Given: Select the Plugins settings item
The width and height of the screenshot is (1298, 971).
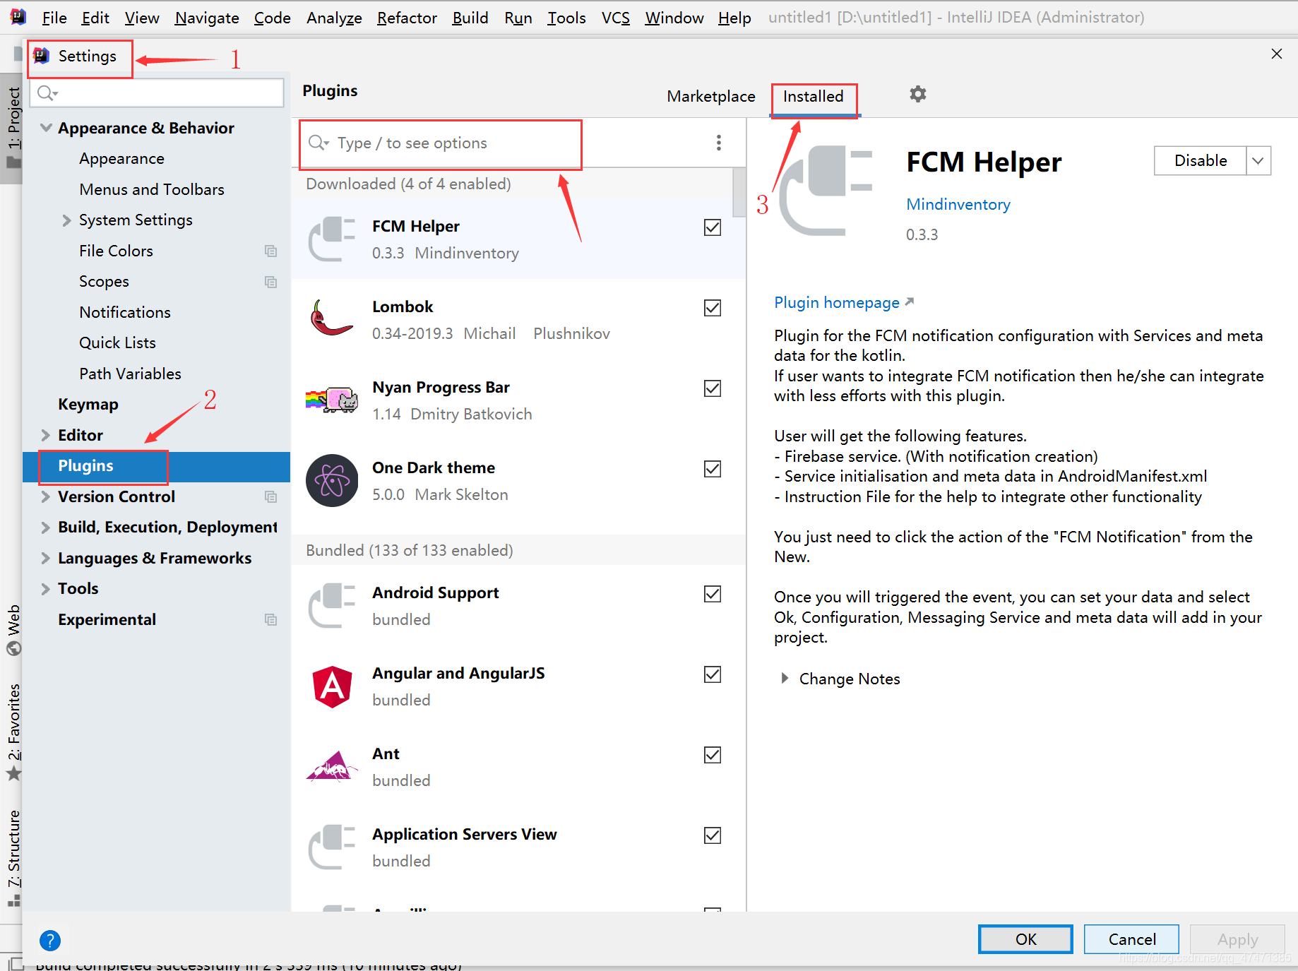Looking at the screenshot, I should pos(156,466).
